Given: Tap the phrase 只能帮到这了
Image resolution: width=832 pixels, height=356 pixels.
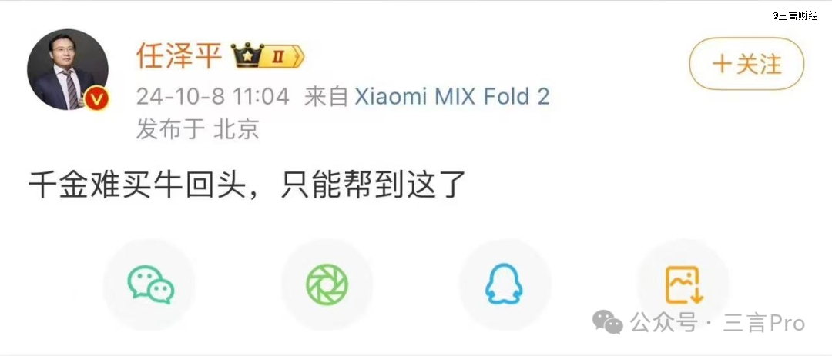Looking at the screenshot, I should tap(373, 184).
